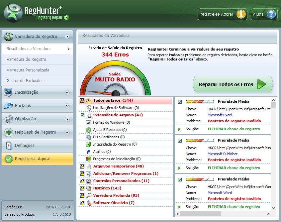
Task: Collapse the Varredura do Registro section arrow
Action: 67,37
